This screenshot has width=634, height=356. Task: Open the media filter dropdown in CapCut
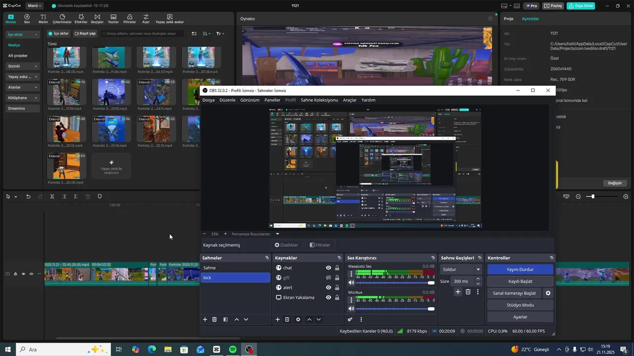click(x=220, y=34)
